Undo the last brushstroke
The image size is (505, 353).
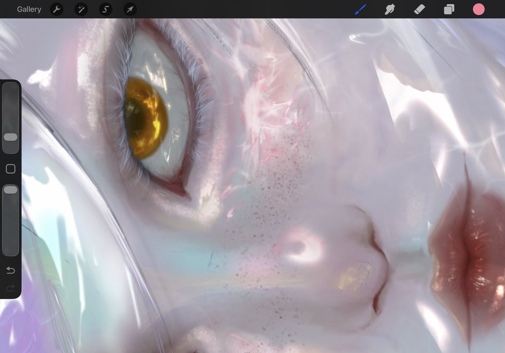click(11, 270)
